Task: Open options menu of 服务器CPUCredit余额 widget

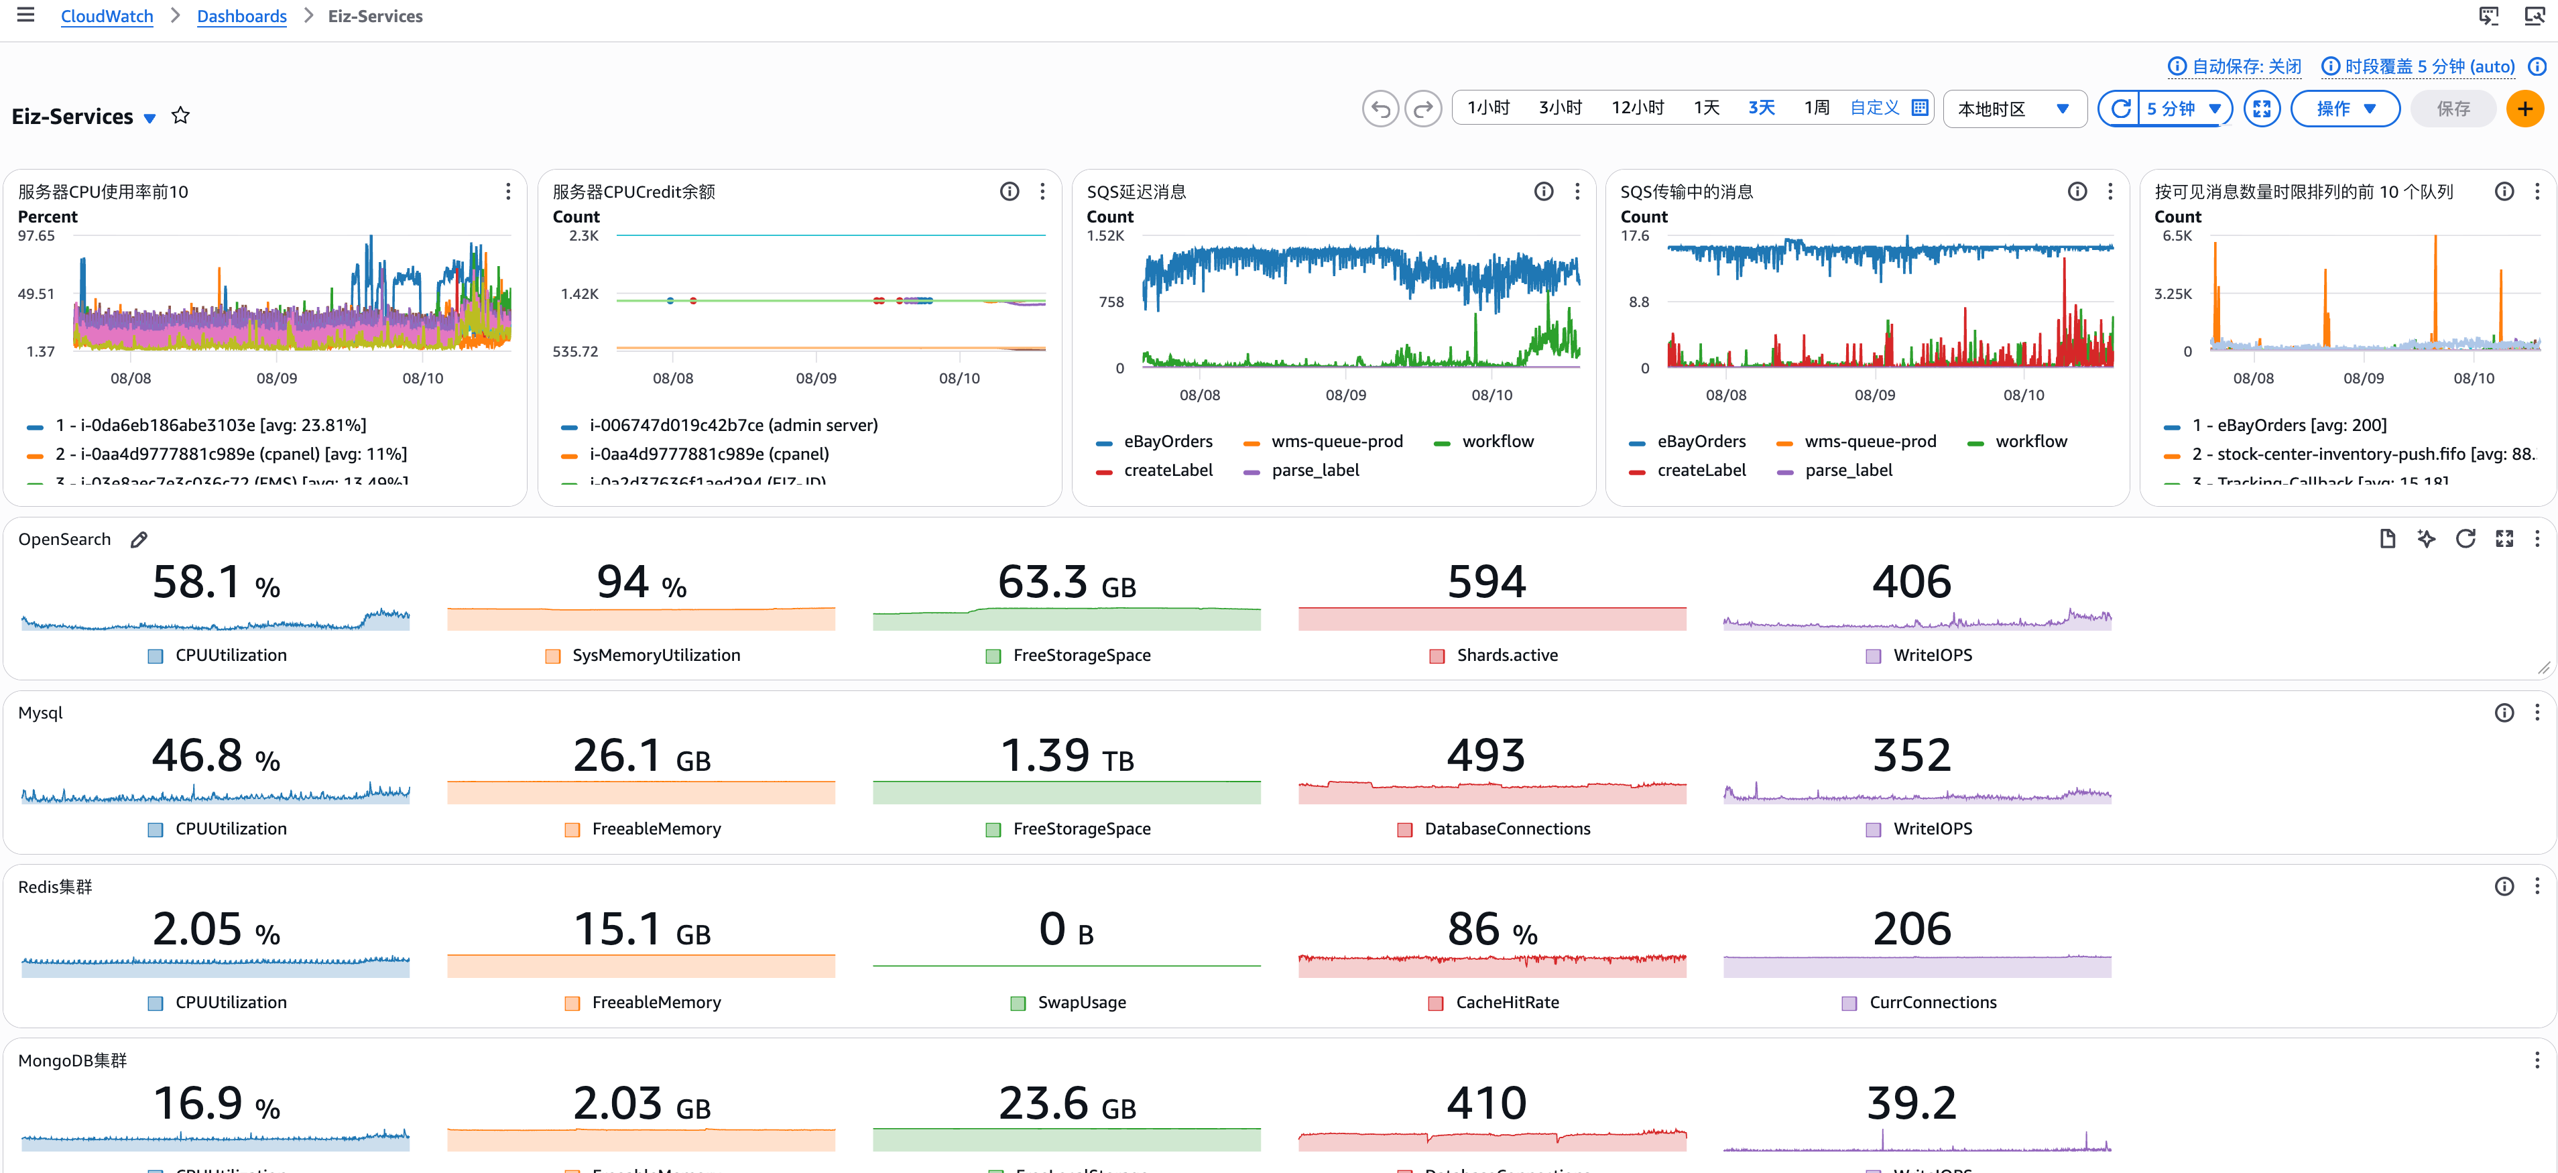Action: click(x=1042, y=191)
